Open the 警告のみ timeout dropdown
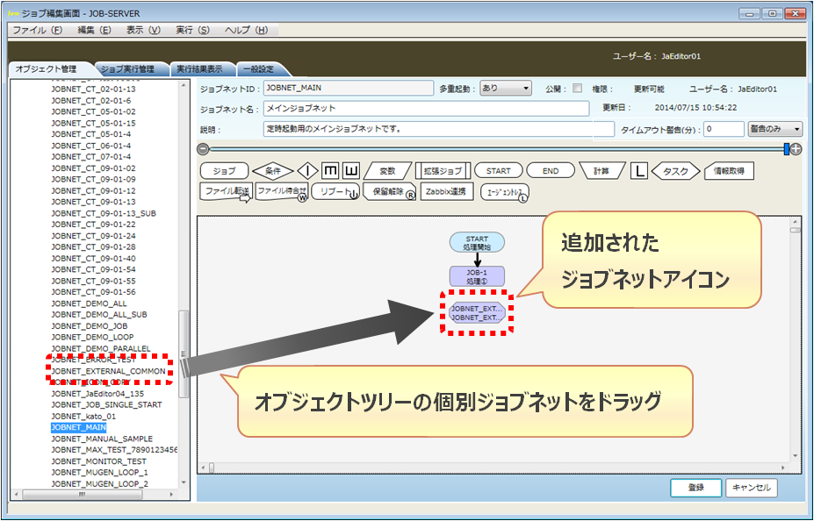This screenshot has height=521, width=814. (x=774, y=129)
